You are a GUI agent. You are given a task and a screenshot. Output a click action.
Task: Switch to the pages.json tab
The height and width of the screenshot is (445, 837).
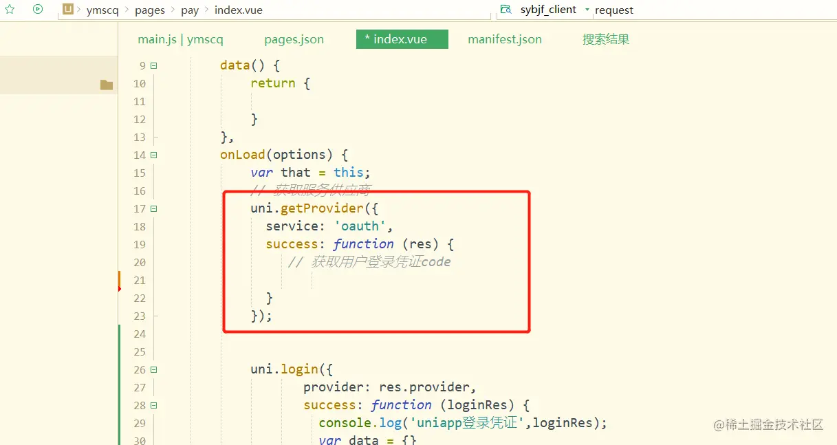[294, 39]
